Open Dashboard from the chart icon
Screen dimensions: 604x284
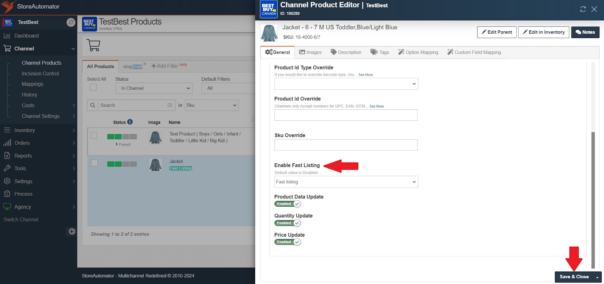tap(7, 36)
